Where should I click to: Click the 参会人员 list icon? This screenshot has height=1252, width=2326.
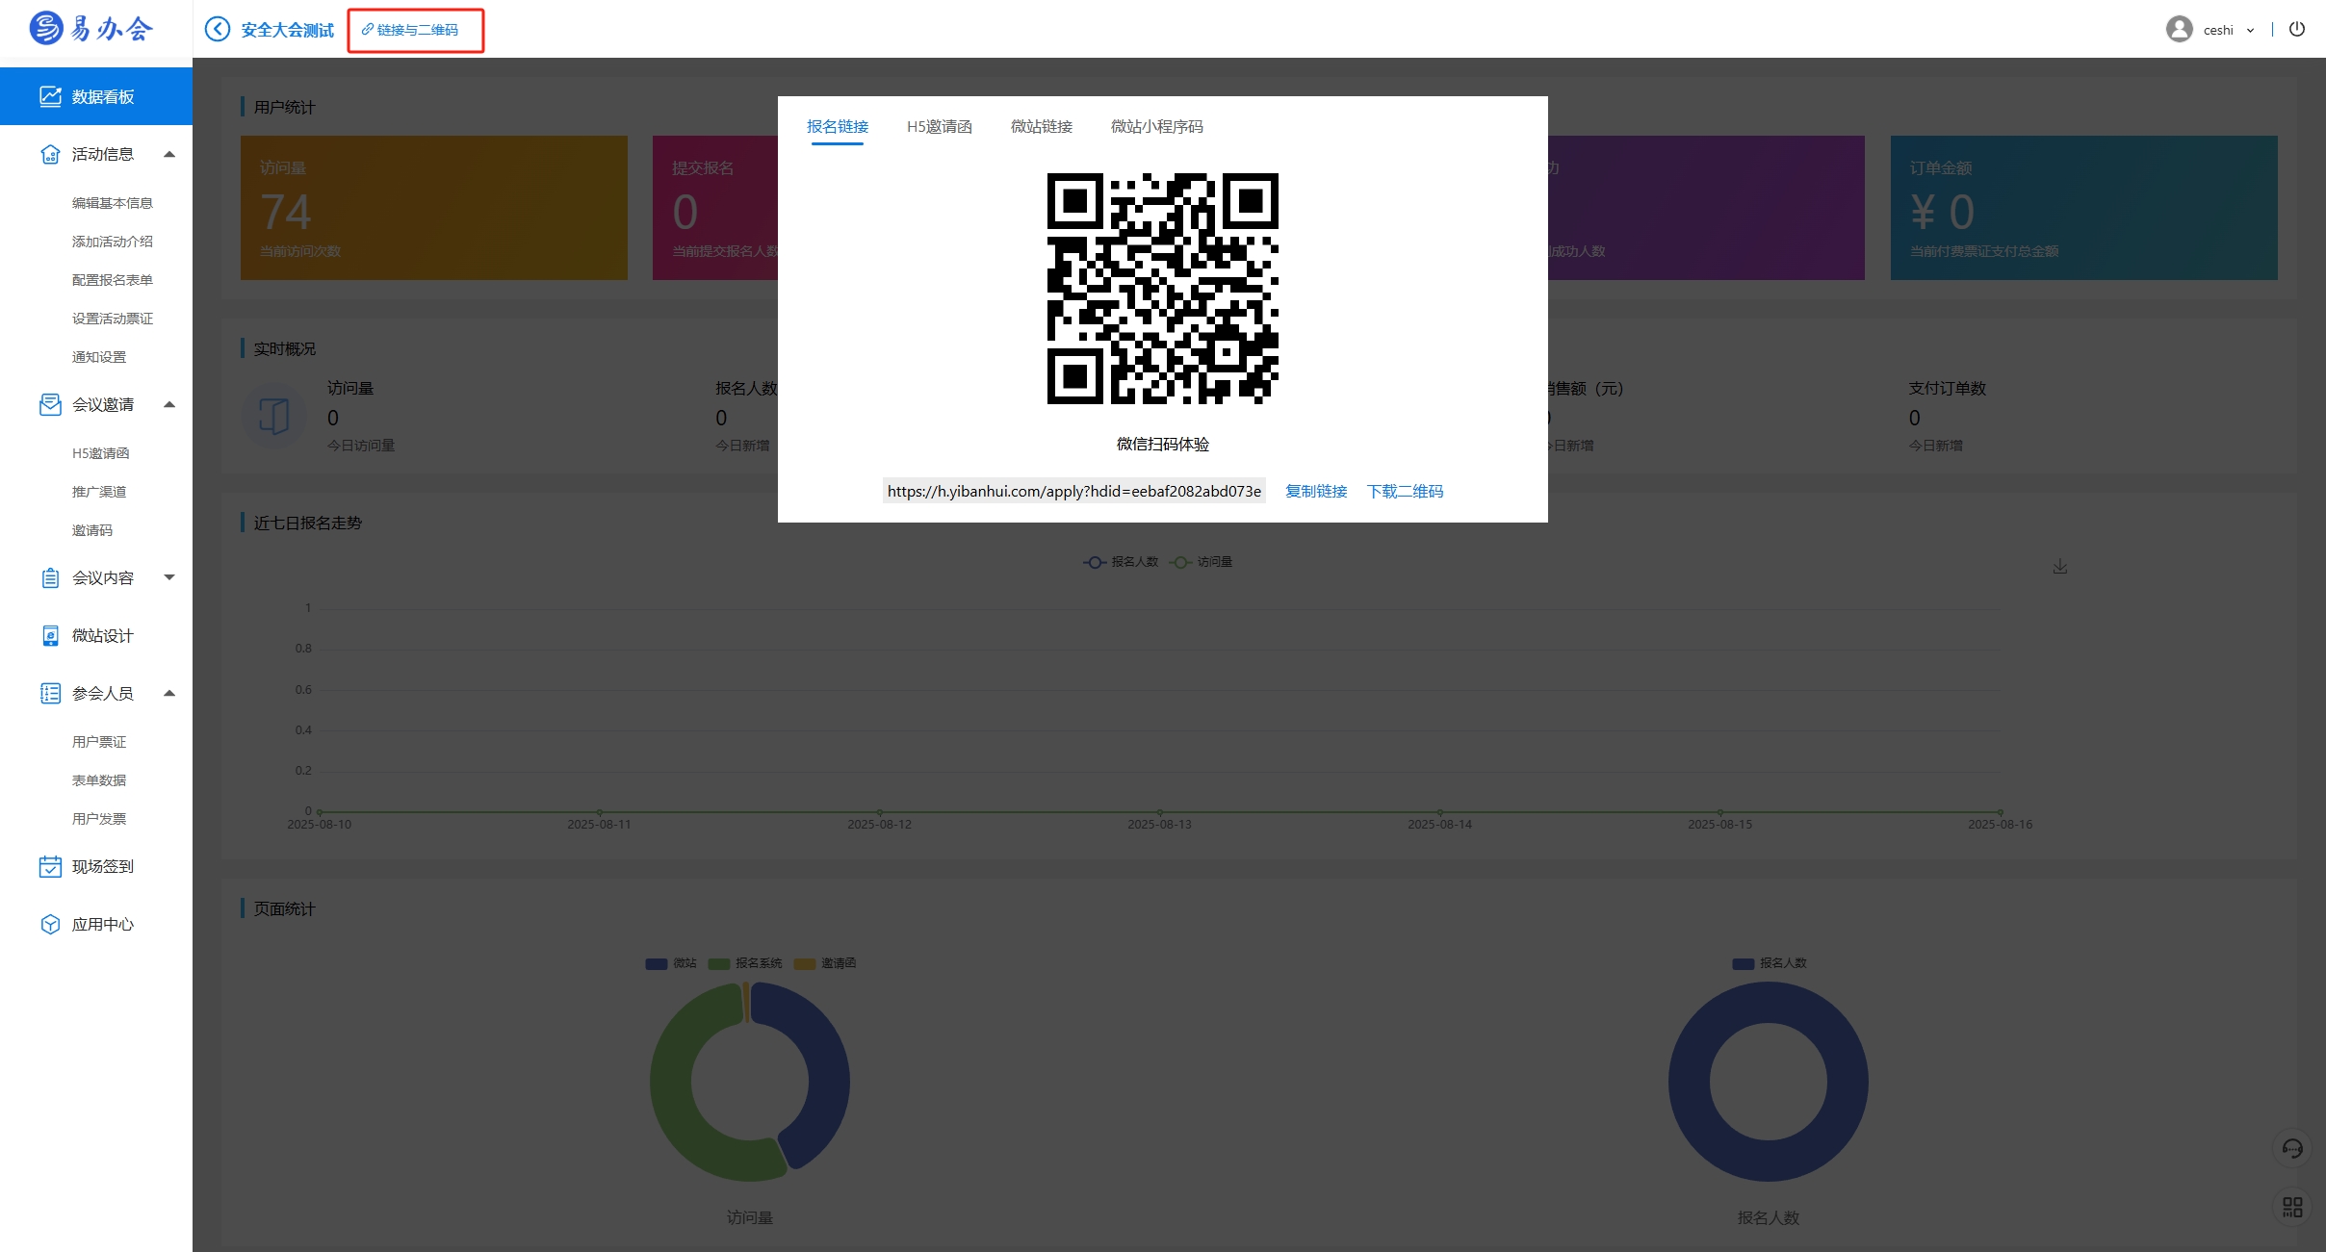(50, 693)
